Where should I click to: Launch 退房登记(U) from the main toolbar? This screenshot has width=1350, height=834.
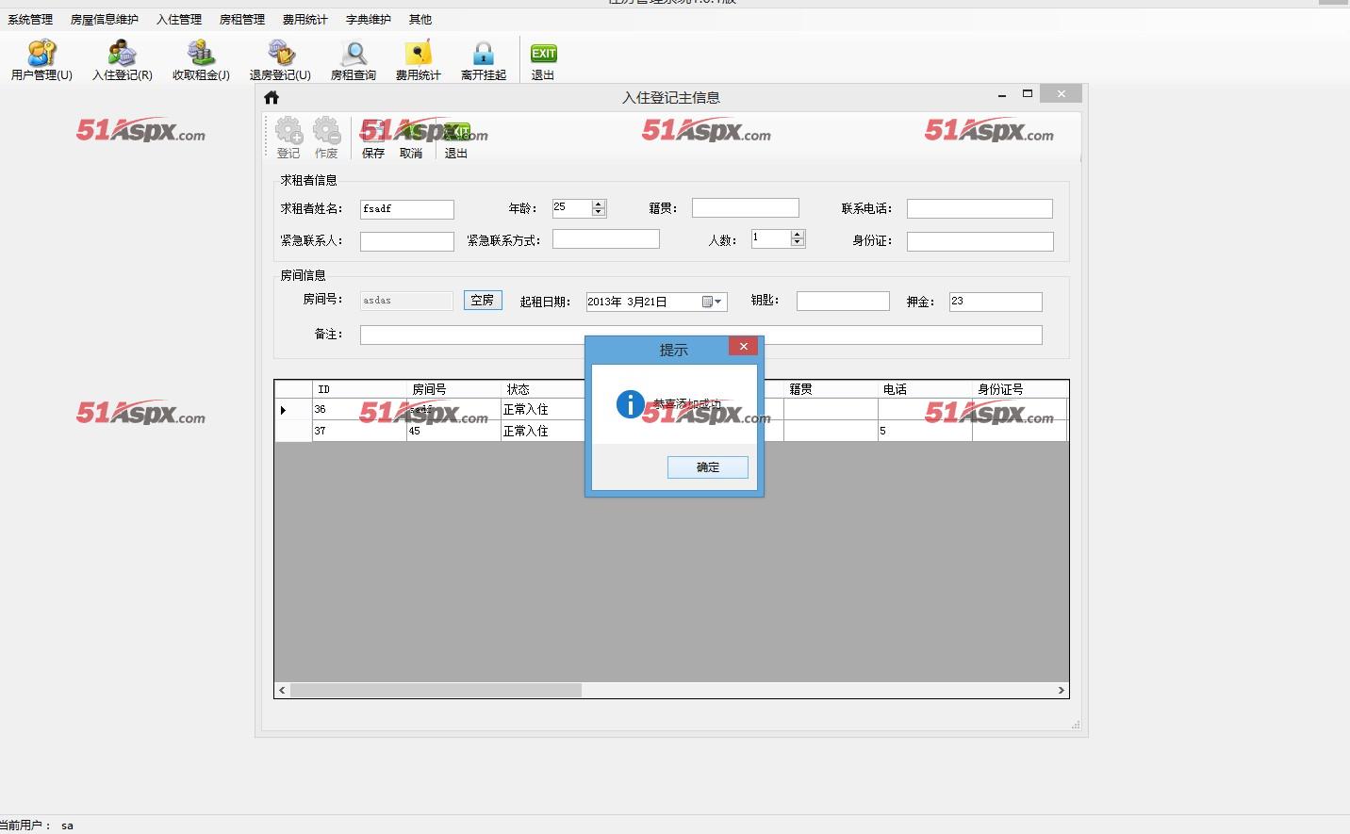coord(280,60)
